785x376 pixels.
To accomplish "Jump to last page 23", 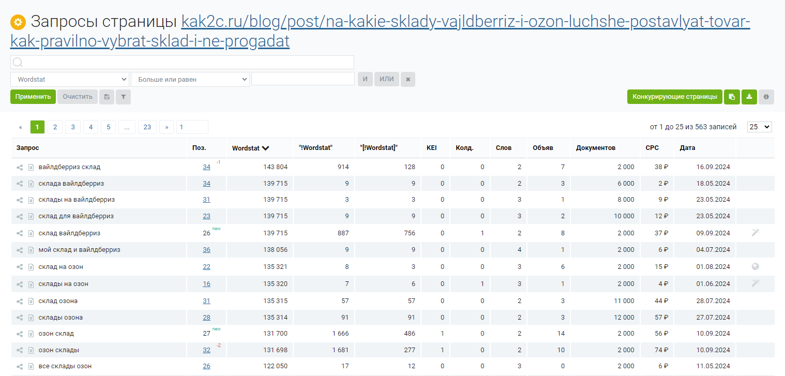I will [147, 127].
